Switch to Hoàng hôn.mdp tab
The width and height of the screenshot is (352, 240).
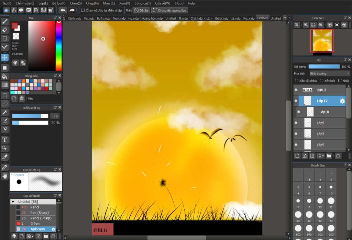coord(152,19)
